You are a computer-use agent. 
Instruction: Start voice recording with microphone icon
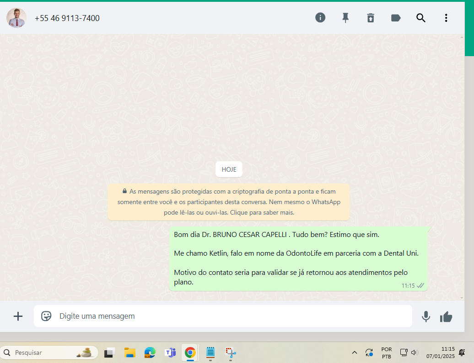(426, 316)
